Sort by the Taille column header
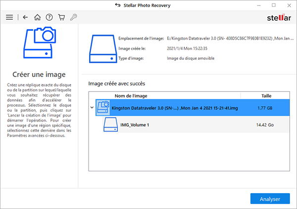The width and height of the screenshot is (297, 209). [265, 96]
